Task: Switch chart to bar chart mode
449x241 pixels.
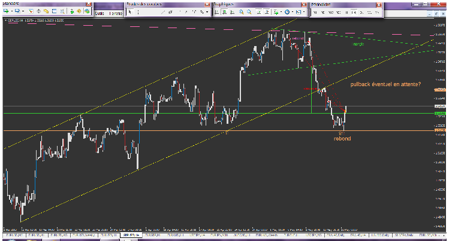Action: [x=216, y=12]
